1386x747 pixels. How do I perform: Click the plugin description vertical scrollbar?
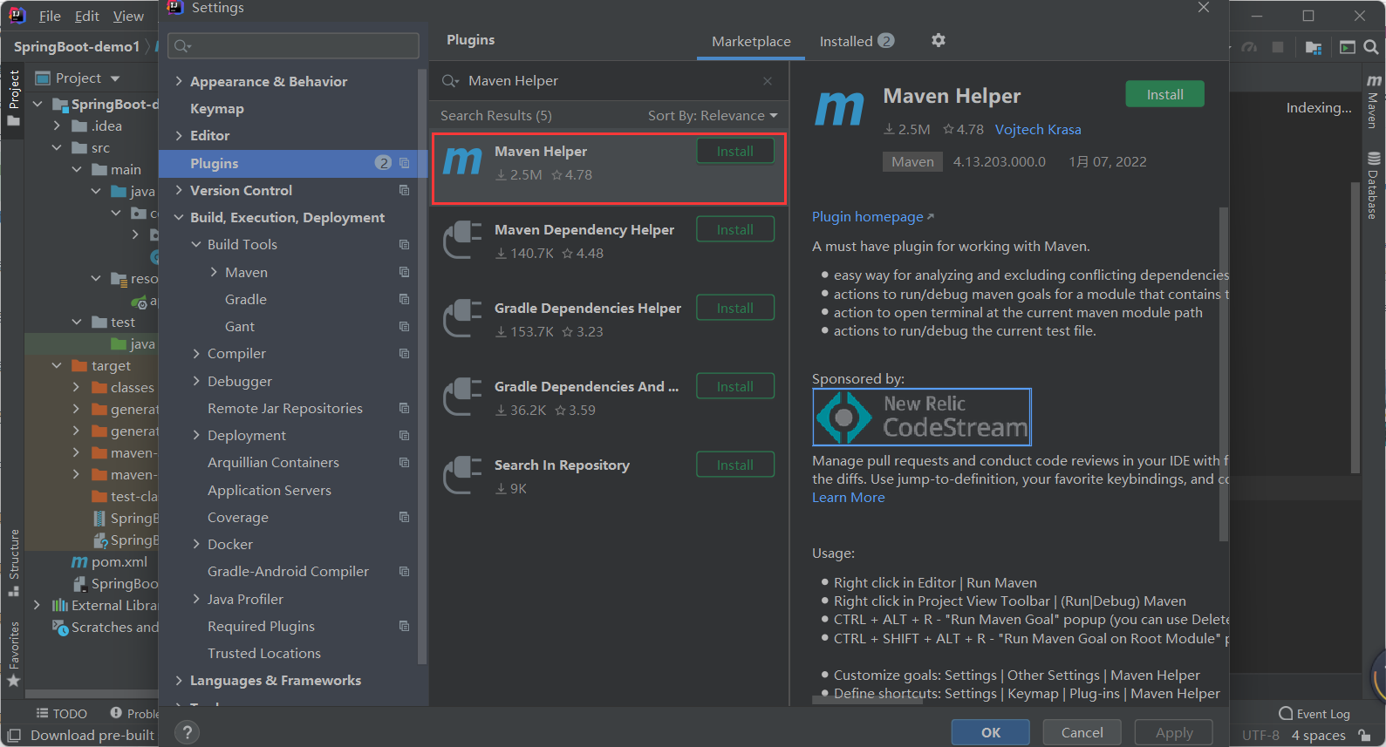click(x=1223, y=375)
